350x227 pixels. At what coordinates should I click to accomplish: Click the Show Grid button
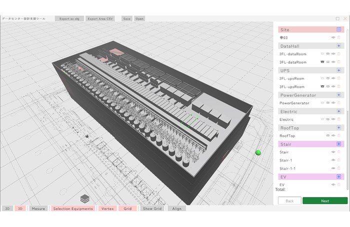152,209
